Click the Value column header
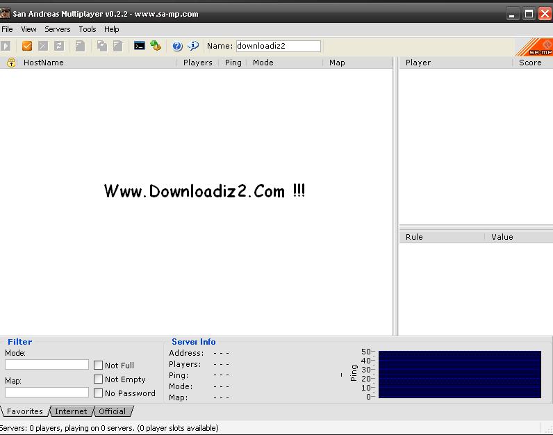This screenshot has height=435, width=553. click(519, 237)
